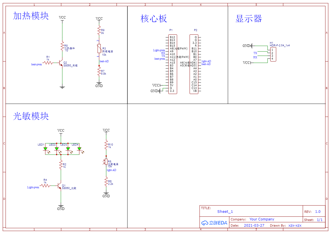Screen dimensions: 331x234
Task: Click TX net label near H1 header
Action: point(255,53)
